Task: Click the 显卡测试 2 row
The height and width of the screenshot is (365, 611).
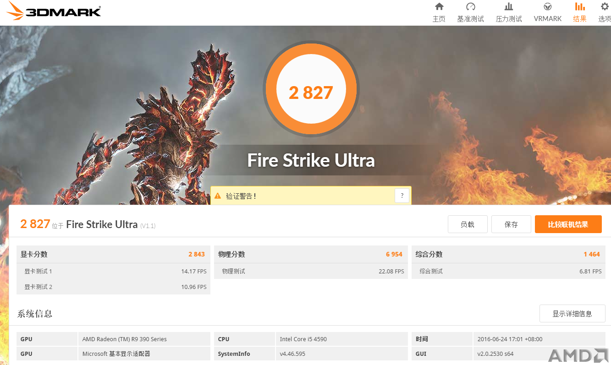Action: click(x=114, y=287)
